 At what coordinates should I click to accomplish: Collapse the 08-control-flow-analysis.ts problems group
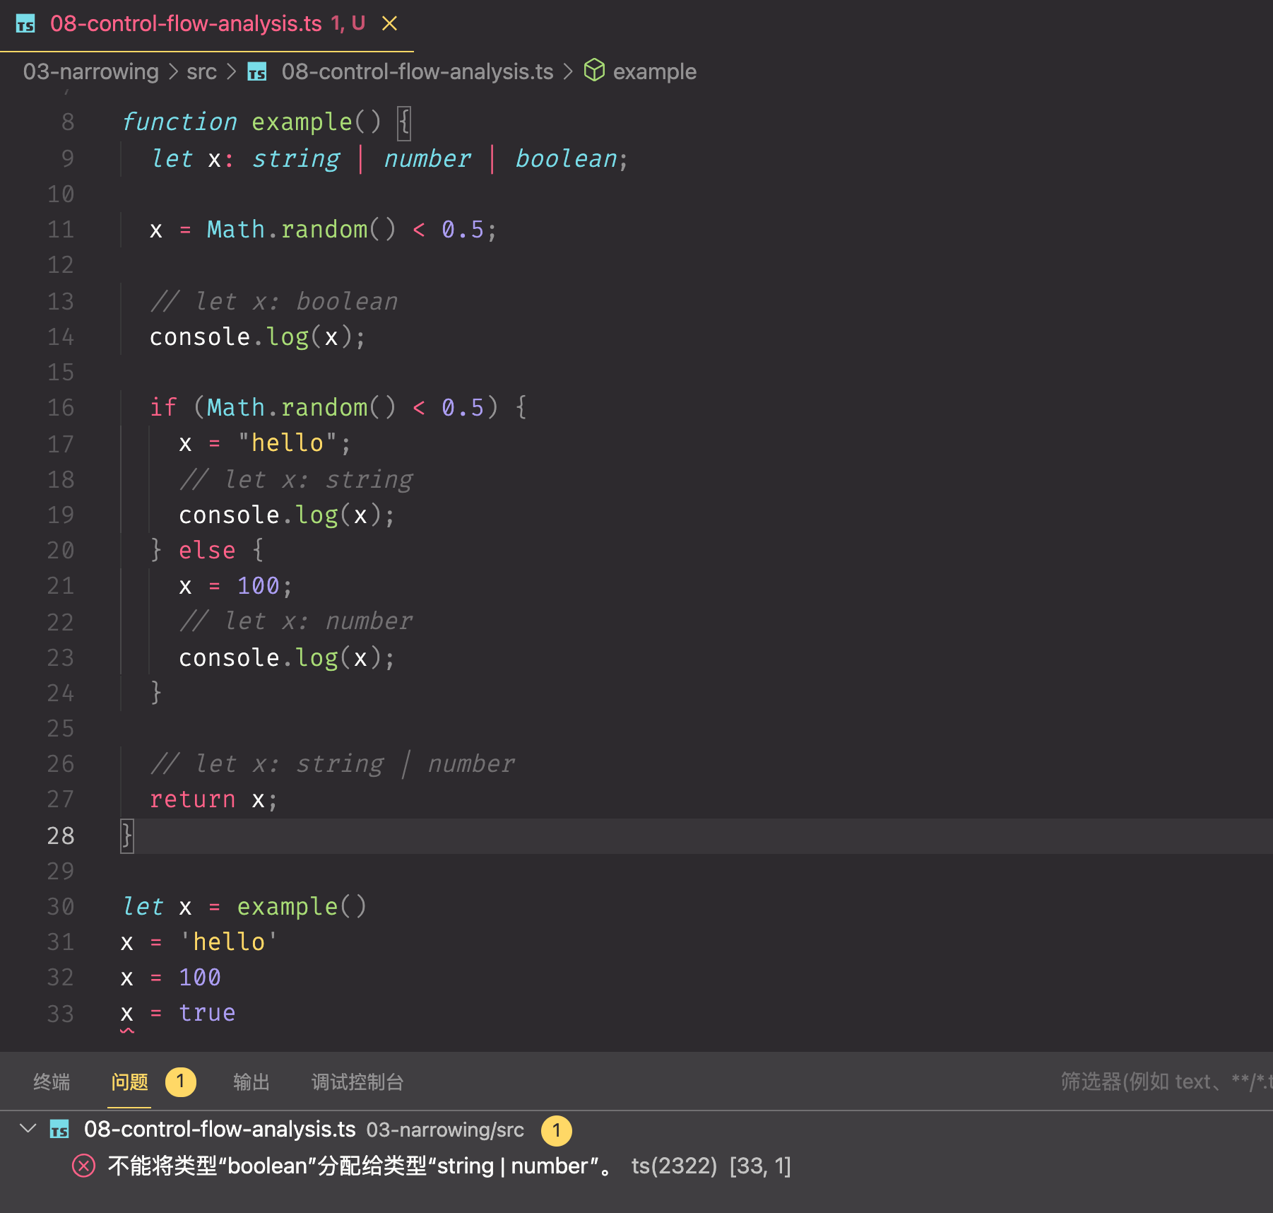(28, 1128)
